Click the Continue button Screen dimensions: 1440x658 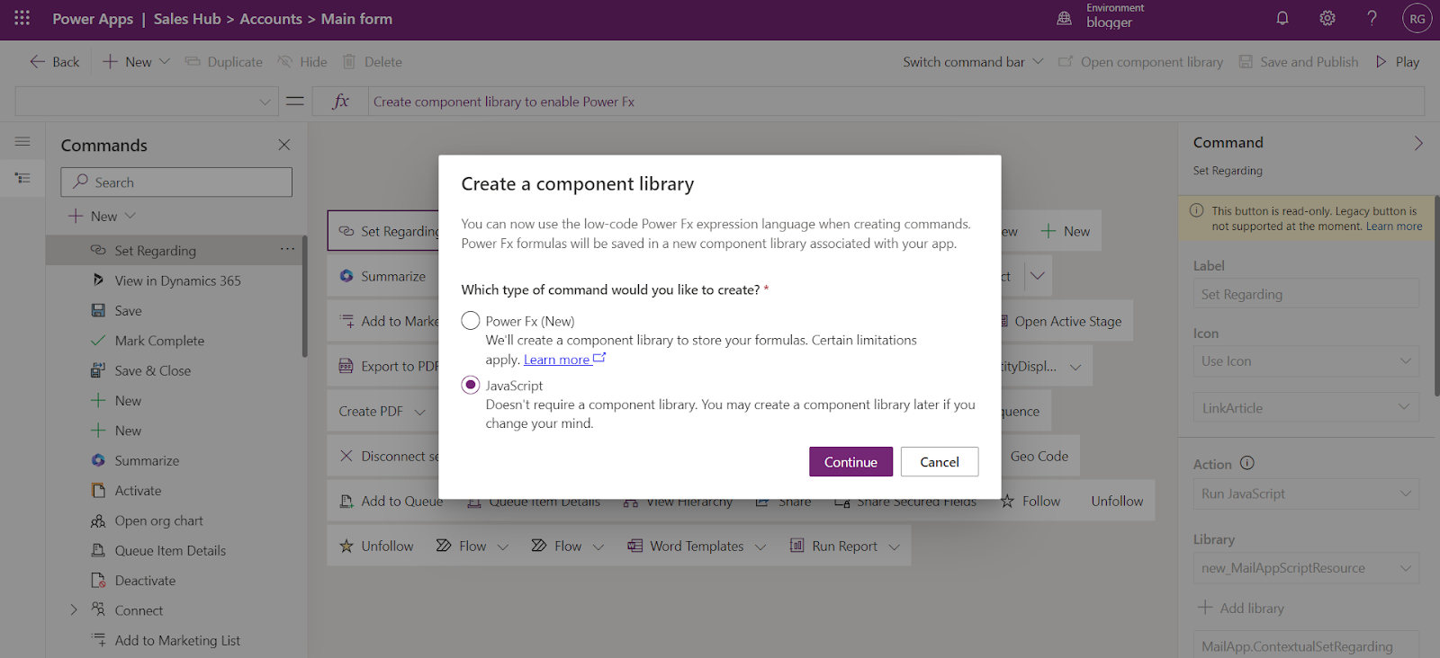pos(850,461)
